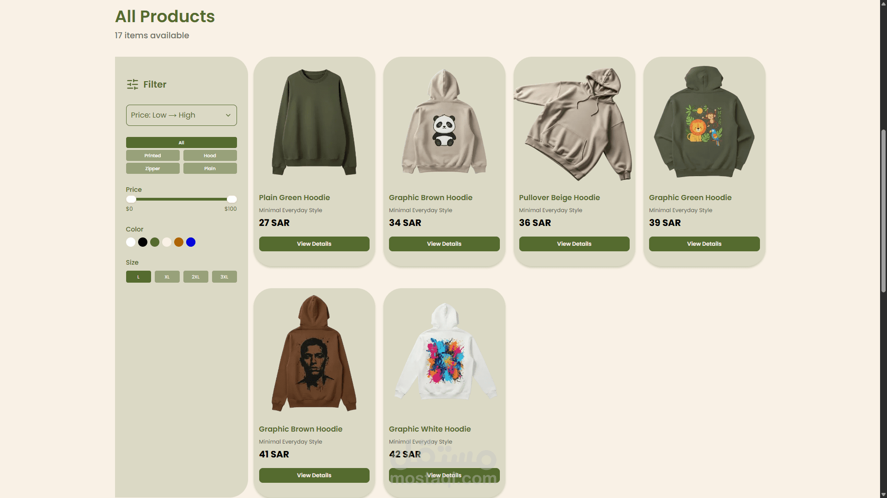
Task: Choose the Plain category filter
Action: [210, 168]
